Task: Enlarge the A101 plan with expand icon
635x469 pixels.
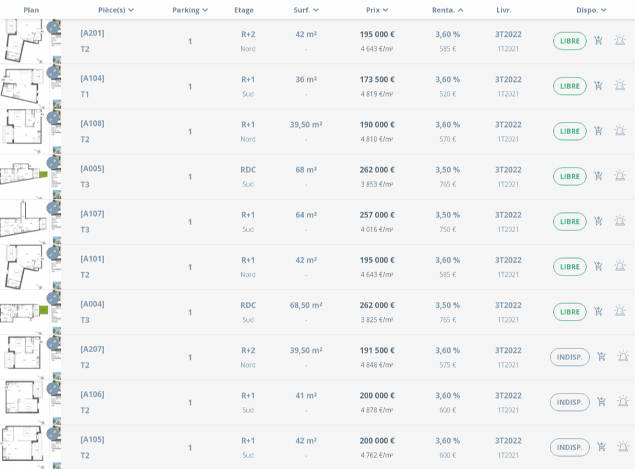Action: (52, 254)
